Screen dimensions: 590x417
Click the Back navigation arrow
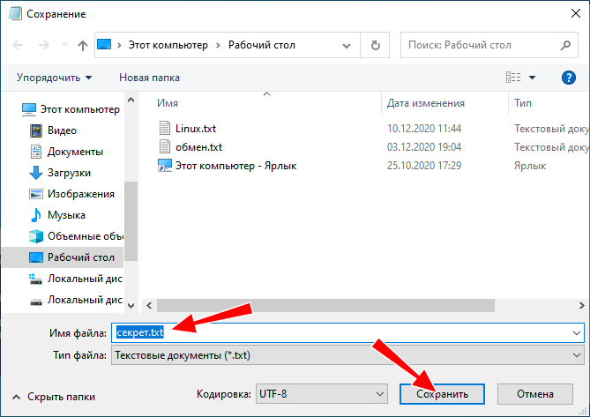coord(18,45)
